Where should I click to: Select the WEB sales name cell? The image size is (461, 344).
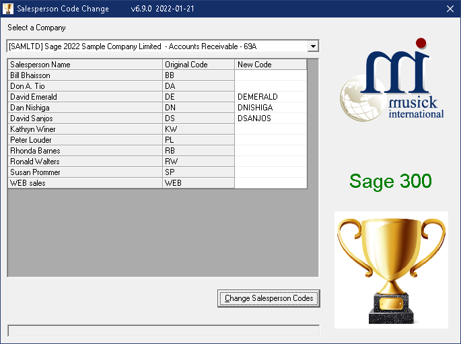(x=85, y=183)
